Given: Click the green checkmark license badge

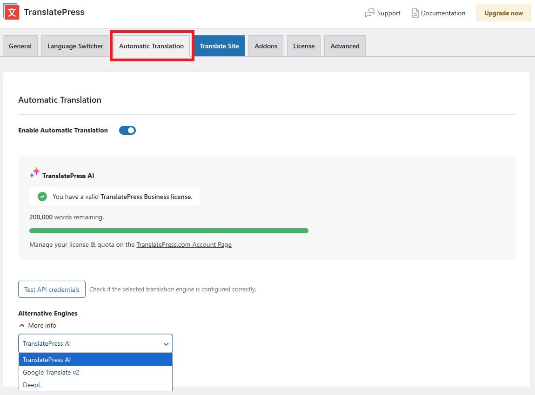Looking at the screenshot, I should pos(42,196).
